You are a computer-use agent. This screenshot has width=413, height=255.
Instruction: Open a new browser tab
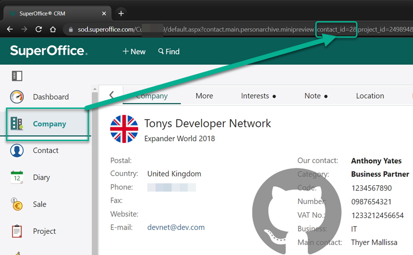(x=121, y=13)
